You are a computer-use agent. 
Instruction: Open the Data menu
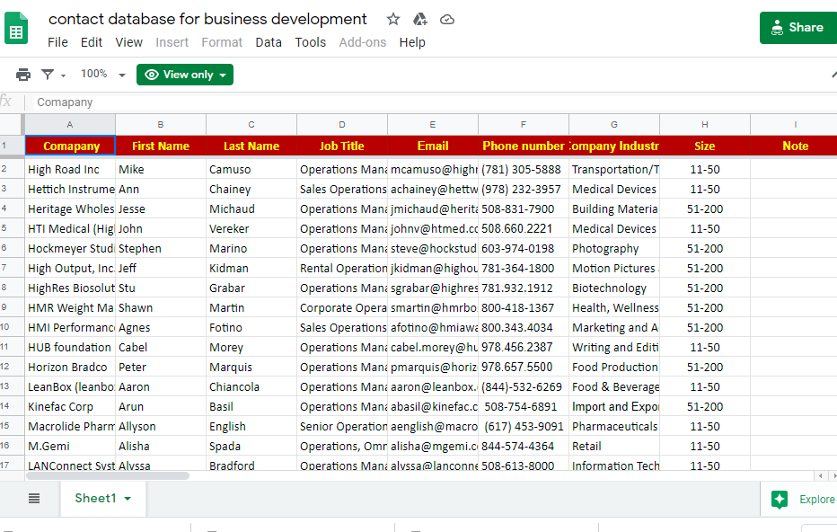click(x=269, y=42)
